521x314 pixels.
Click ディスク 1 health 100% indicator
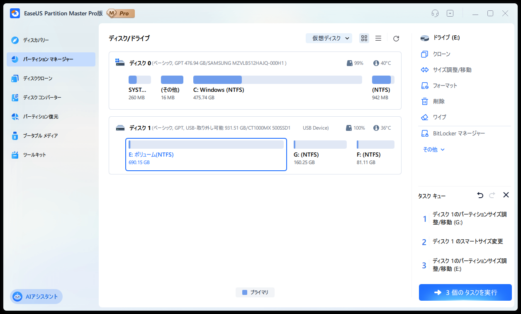click(x=355, y=128)
